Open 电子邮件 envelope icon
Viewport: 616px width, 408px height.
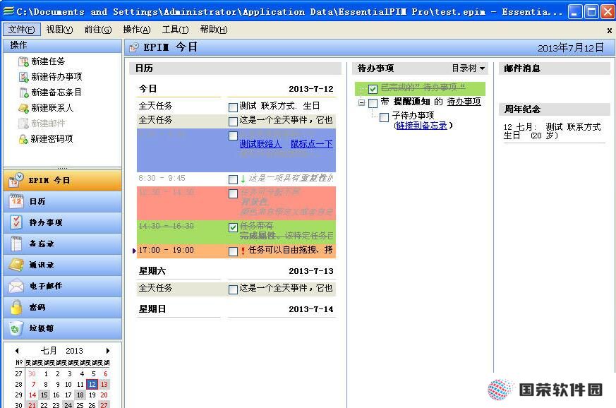click(16, 286)
